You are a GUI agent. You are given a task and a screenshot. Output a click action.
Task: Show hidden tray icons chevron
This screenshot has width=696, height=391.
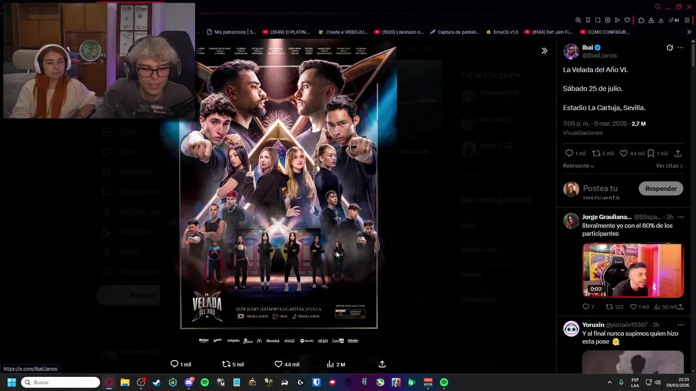pos(610,382)
